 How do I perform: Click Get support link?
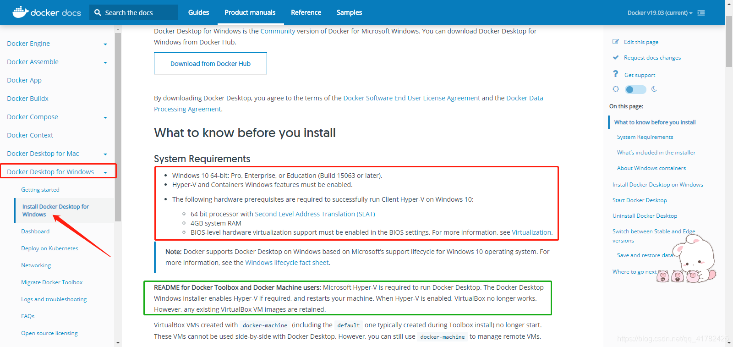(x=640, y=75)
